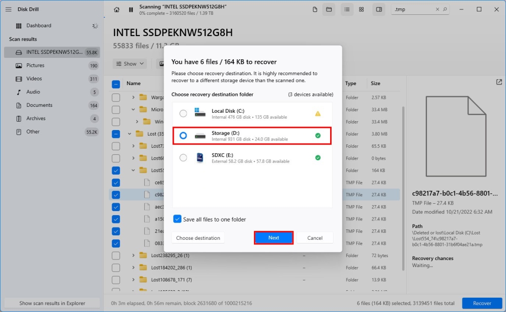Open the hamburger menu
The width and height of the screenshot is (506, 312).
pos(8,8)
